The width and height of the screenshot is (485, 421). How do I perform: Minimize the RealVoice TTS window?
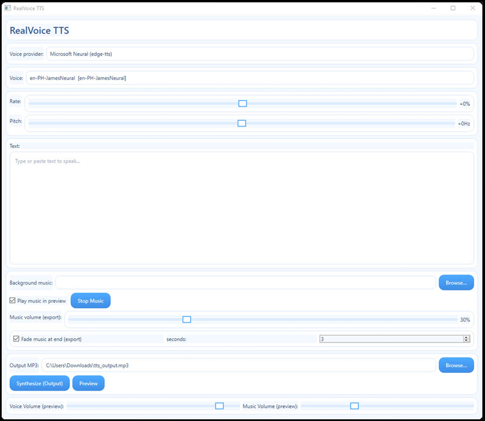click(x=433, y=8)
